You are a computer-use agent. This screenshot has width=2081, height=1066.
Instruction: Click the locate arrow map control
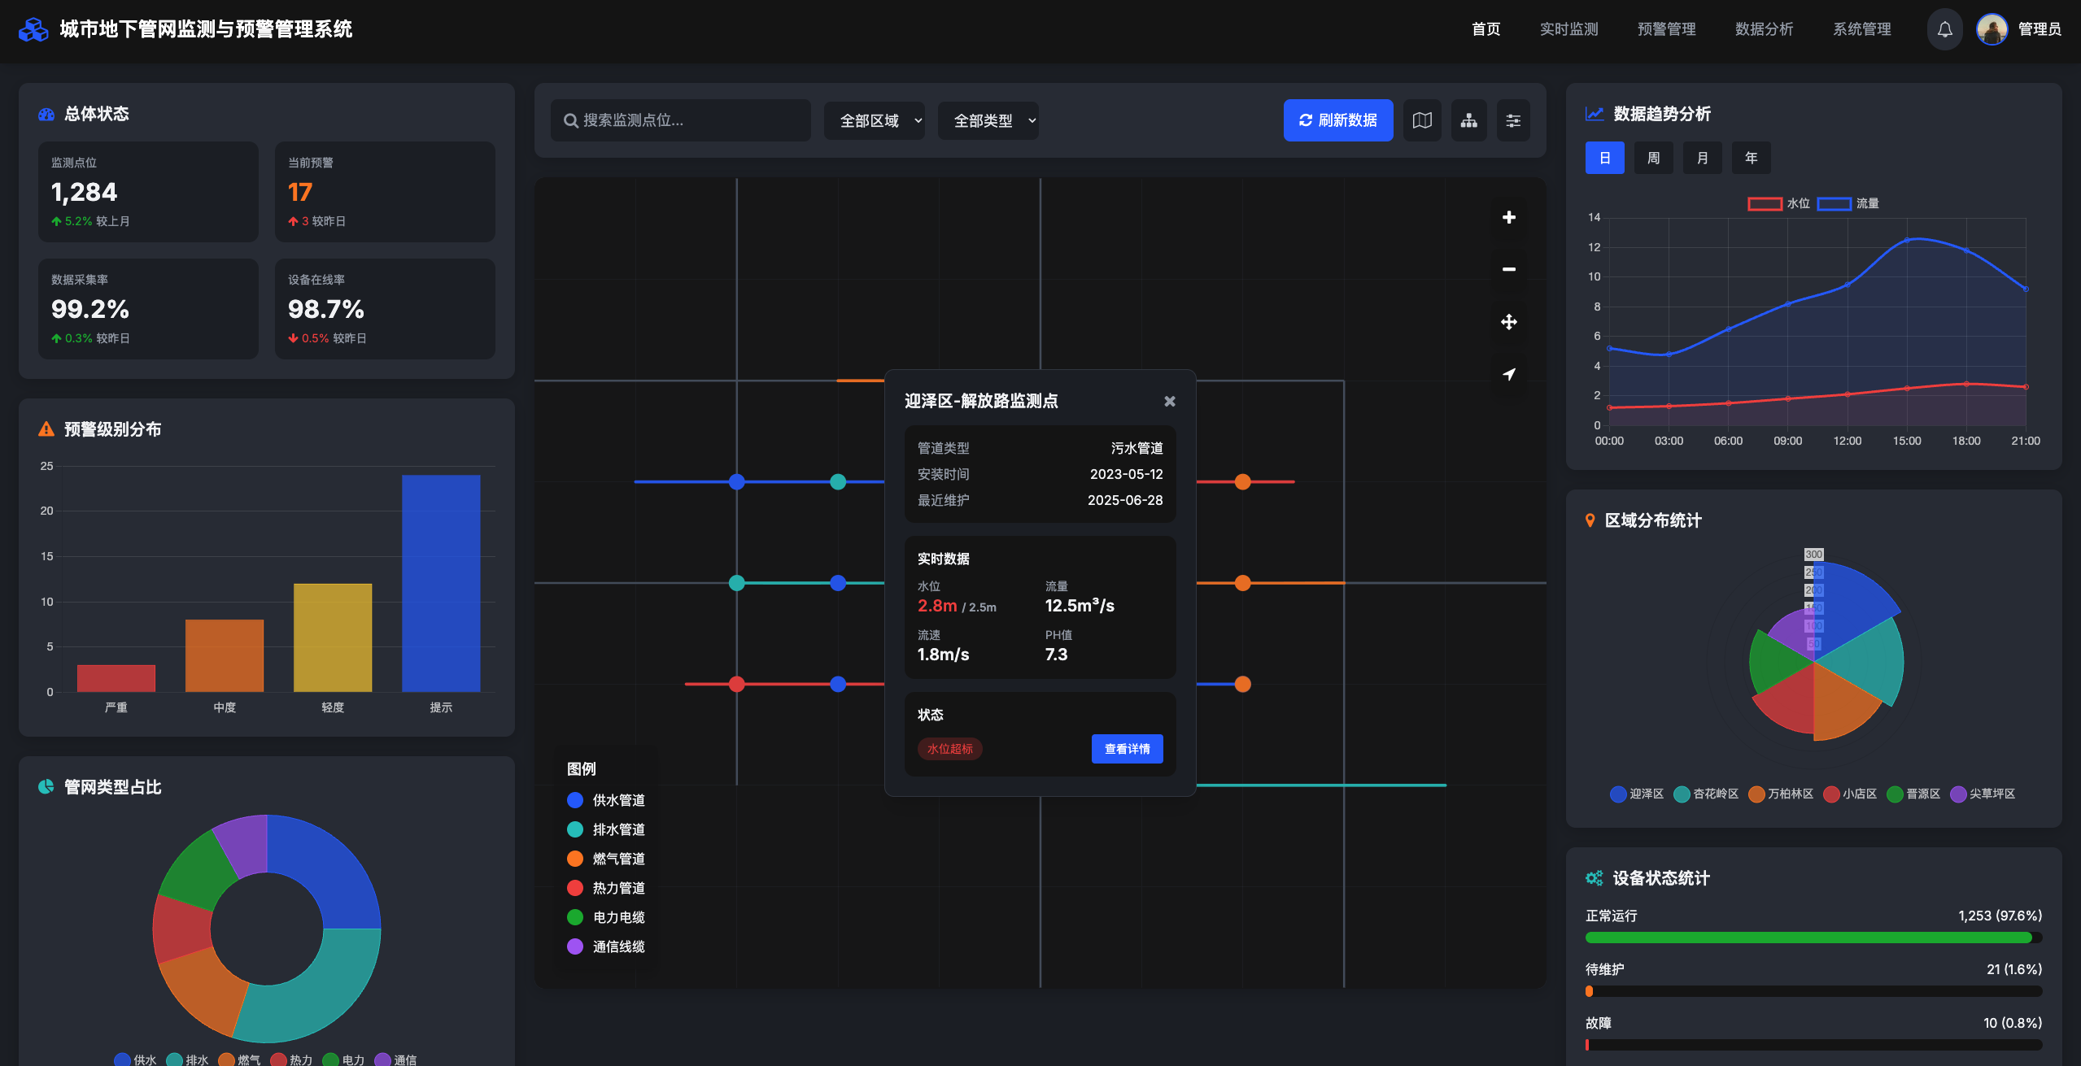[x=1508, y=374]
